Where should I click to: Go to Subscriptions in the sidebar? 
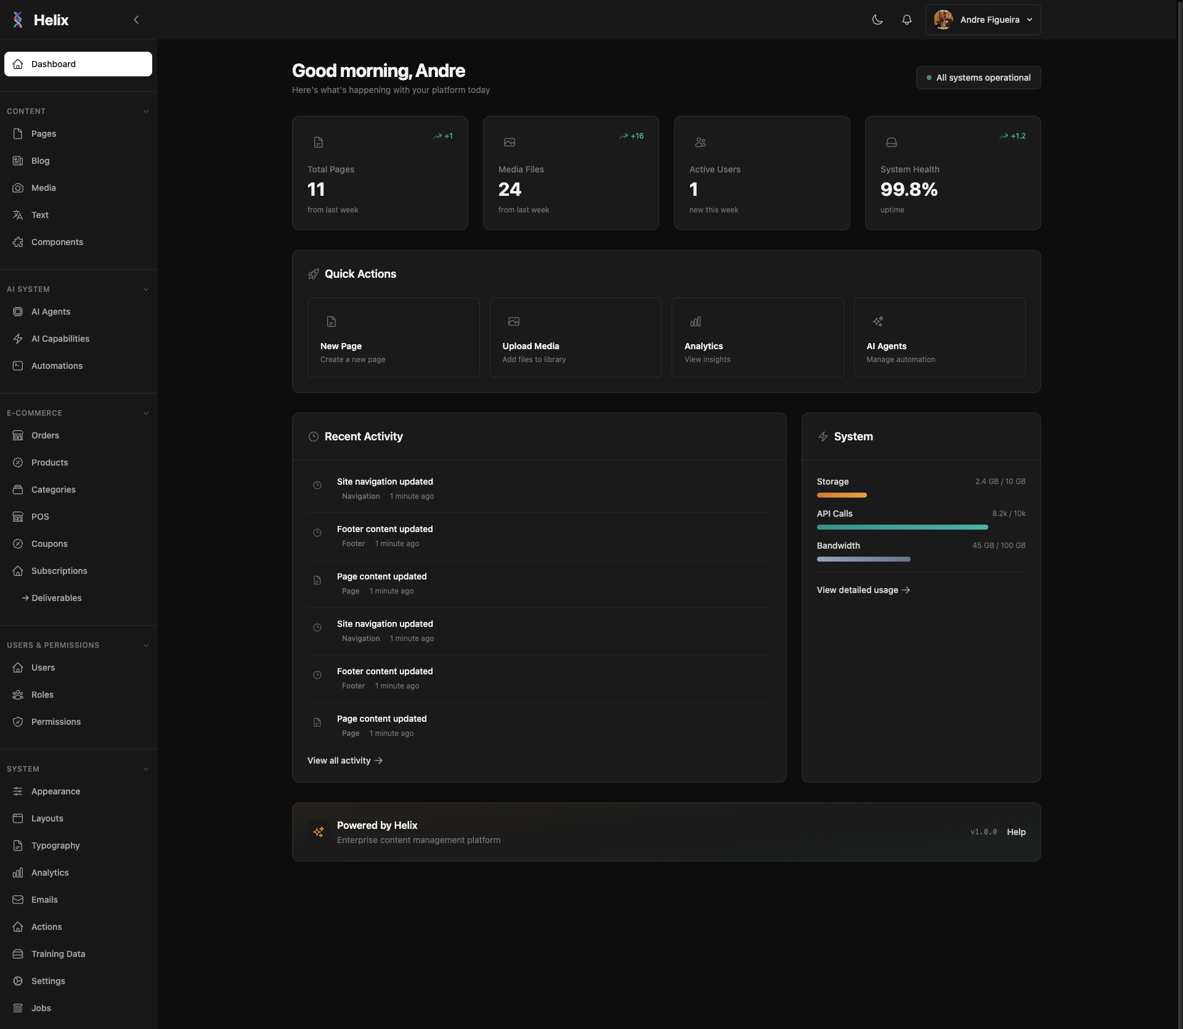coord(78,571)
